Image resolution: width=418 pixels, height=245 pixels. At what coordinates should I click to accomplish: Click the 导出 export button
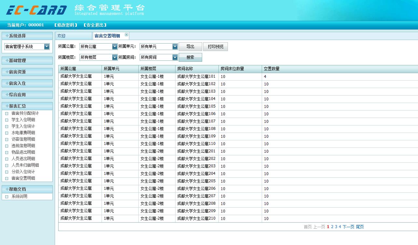pyautogui.click(x=190, y=47)
